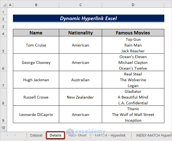The image size is (172, 141).
Task: Switch to INDEX-MATCH Hyperlink sheet tab
Action: tap(154, 135)
